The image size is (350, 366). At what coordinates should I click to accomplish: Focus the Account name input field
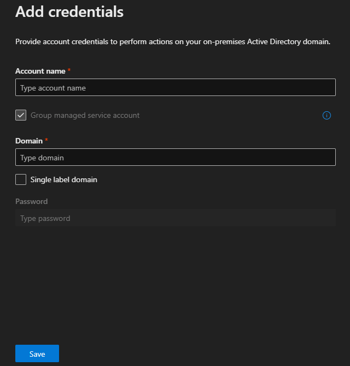(x=175, y=88)
